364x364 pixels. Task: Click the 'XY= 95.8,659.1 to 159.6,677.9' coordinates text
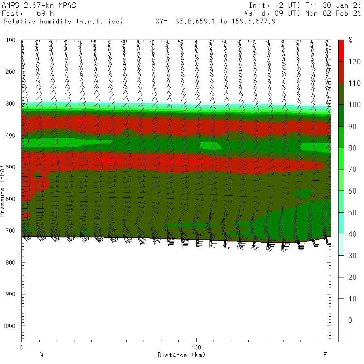(x=216, y=21)
